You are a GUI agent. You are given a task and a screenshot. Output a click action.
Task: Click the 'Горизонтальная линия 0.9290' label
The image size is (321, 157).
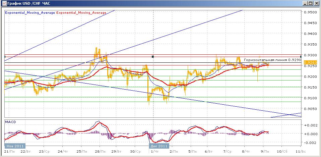click(x=272, y=60)
